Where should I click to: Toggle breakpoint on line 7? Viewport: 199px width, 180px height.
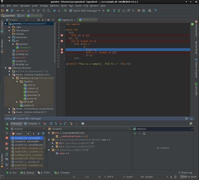point(62,41)
